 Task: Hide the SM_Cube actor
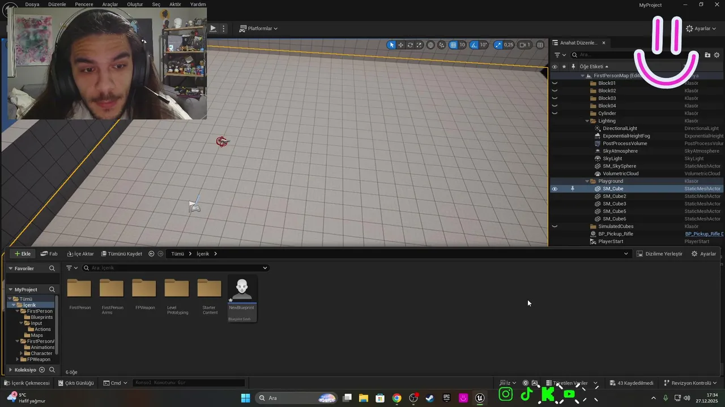coord(555,189)
